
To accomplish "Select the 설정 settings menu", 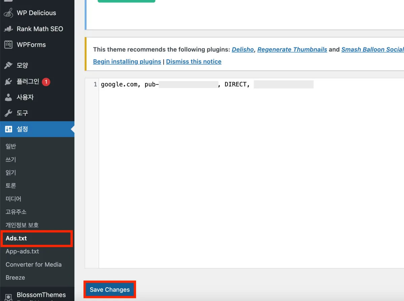I will point(37,129).
